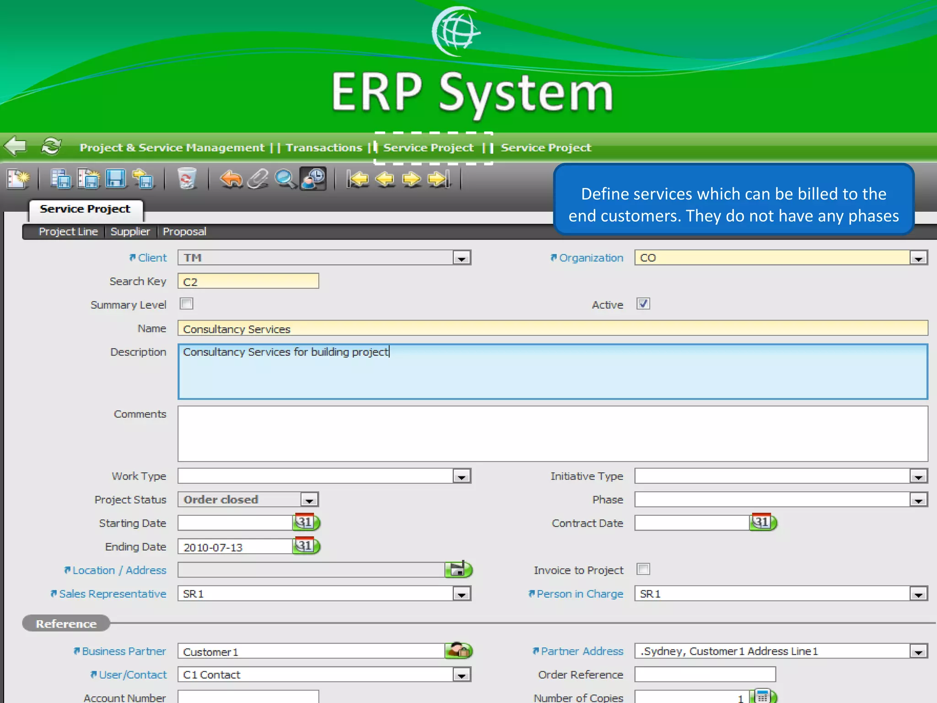The width and height of the screenshot is (937, 703).
Task: Open the Number of Copies calculator icon
Action: pyautogui.click(x=763, y=697)
